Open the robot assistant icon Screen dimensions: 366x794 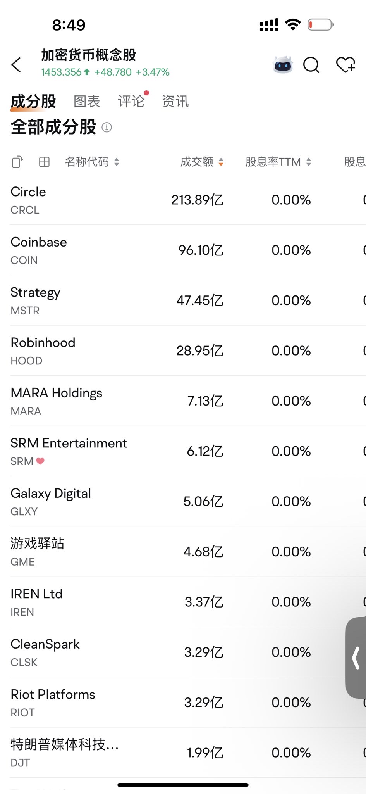283,65
